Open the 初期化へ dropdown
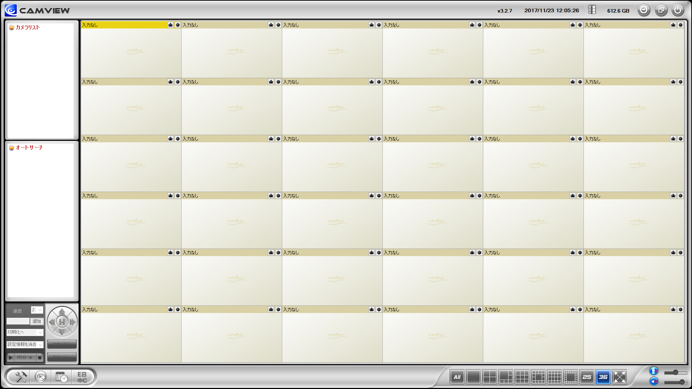This screenshot has height=389, width=692. click(x=25, y=332)
